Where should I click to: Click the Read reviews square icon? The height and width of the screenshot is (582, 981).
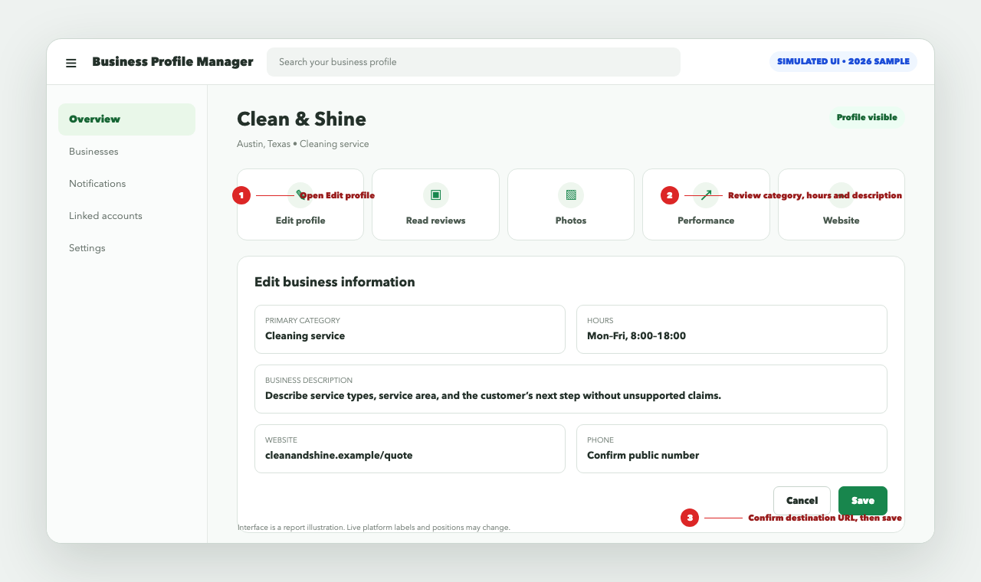435,195
